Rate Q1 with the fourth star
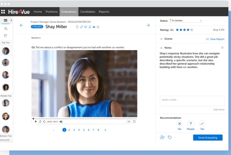231x155 pixels. coord(188,30)
